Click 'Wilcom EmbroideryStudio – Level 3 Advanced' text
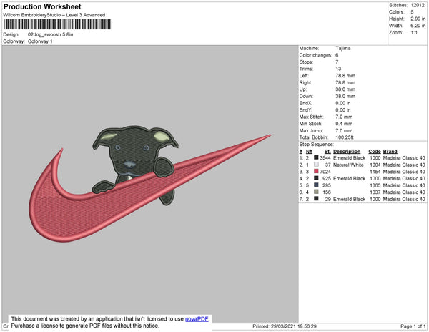This screenshot has height=332, width=429. point(54,15)
